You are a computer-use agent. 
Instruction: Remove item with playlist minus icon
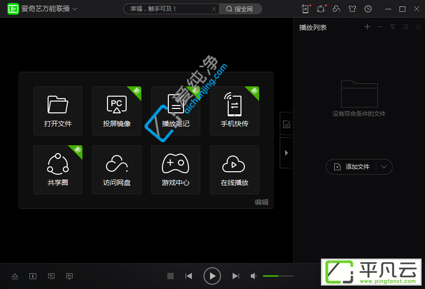380,27
